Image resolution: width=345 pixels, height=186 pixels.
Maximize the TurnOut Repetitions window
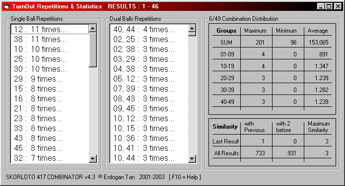pyautogui.click(x=329, y=6)
